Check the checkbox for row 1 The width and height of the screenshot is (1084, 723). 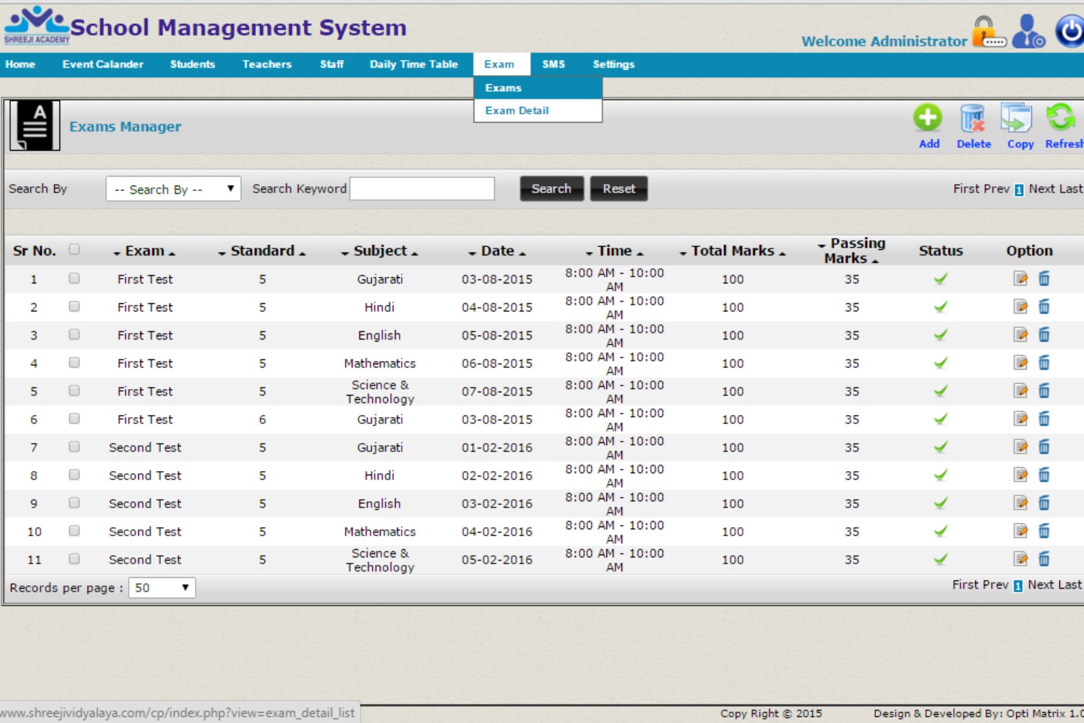tap(74, 278)
